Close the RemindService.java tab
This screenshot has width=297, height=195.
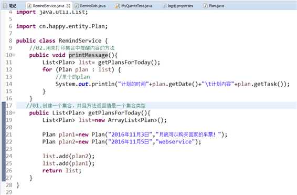pos(68,6)
